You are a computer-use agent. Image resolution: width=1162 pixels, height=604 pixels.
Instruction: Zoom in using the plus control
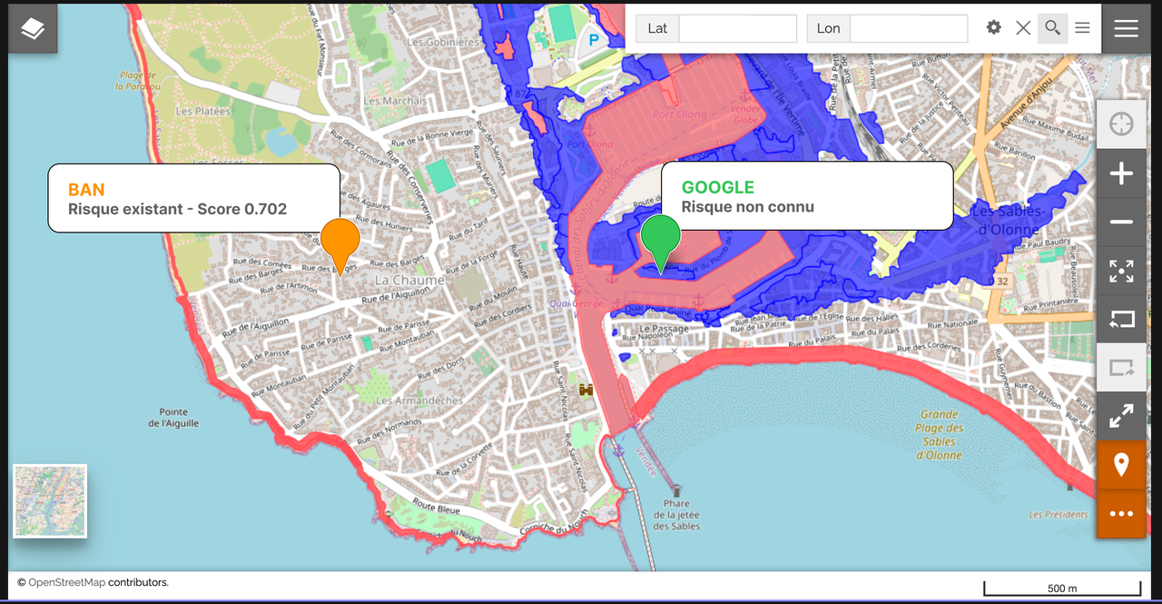pos(1121,173)
